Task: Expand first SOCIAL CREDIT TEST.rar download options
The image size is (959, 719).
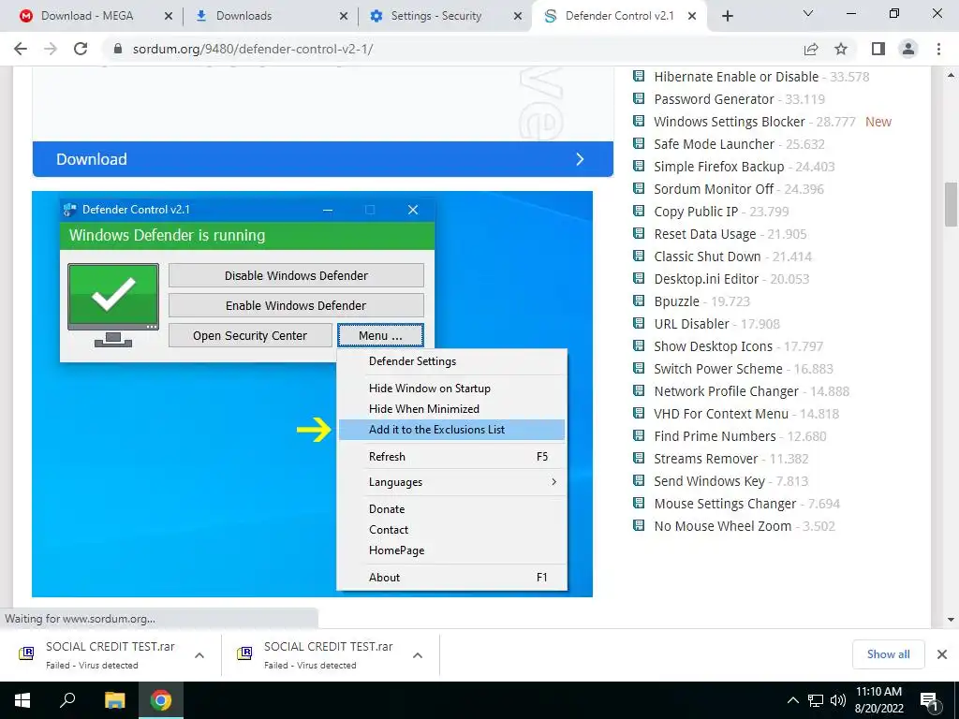Action: (199, 655)
